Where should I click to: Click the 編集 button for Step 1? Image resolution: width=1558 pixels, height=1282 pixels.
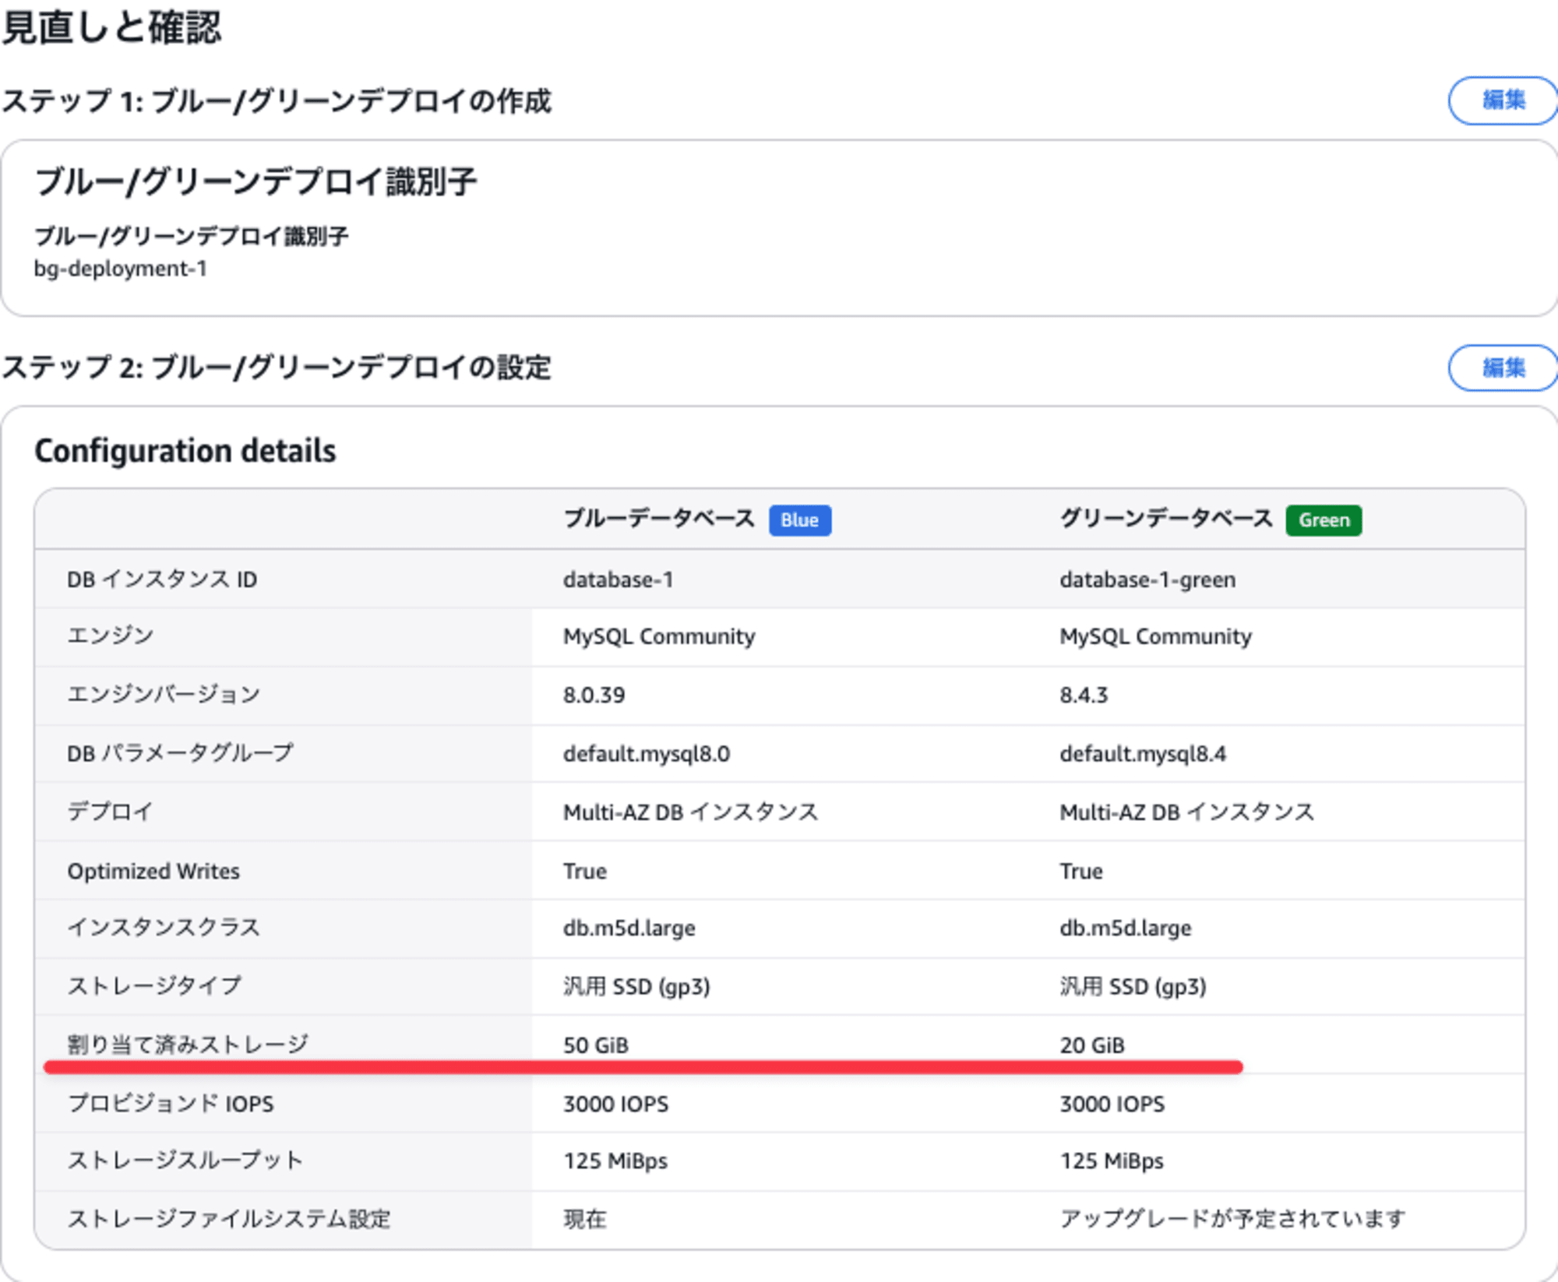click(1502, 100)
